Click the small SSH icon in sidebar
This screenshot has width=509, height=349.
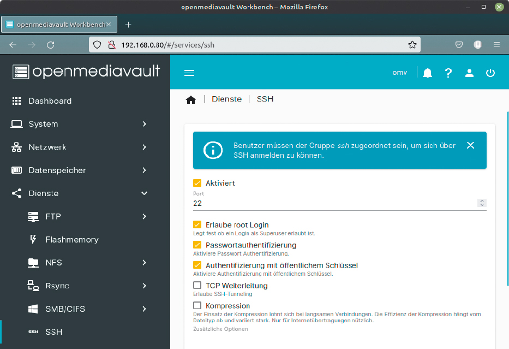[33, 332]
